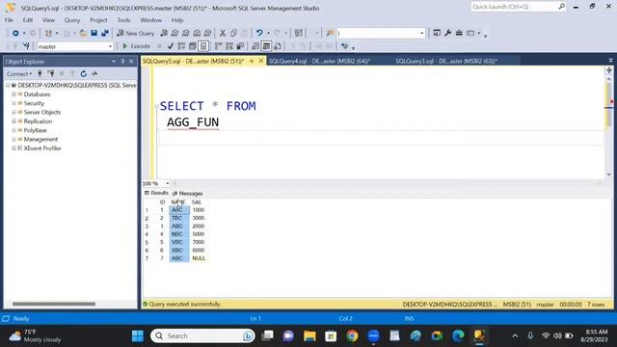
Task: Select the PolyBase tree item
Action: point(35,130)
